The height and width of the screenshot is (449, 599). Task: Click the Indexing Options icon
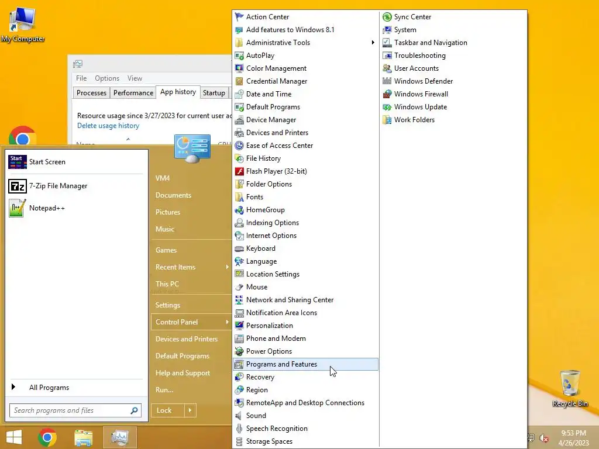pos(239,223)
